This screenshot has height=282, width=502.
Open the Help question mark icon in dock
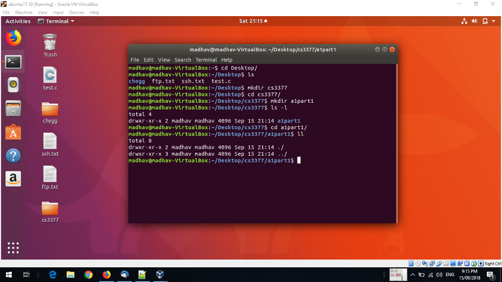click(13, 156)
